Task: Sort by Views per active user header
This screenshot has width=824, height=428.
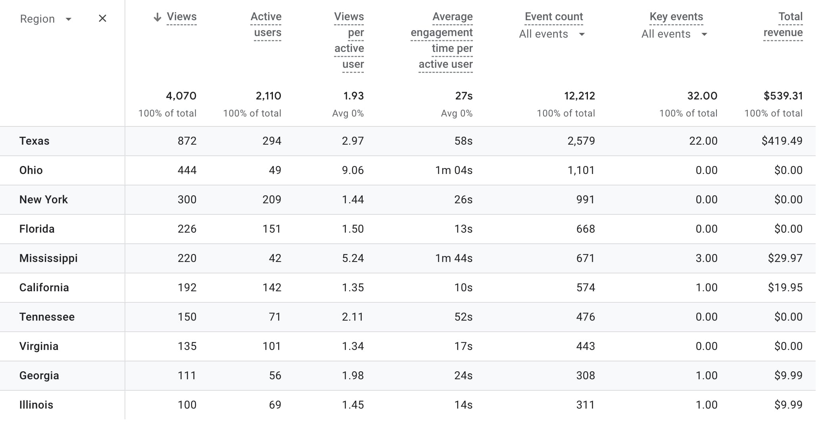Action: [349, 40]
